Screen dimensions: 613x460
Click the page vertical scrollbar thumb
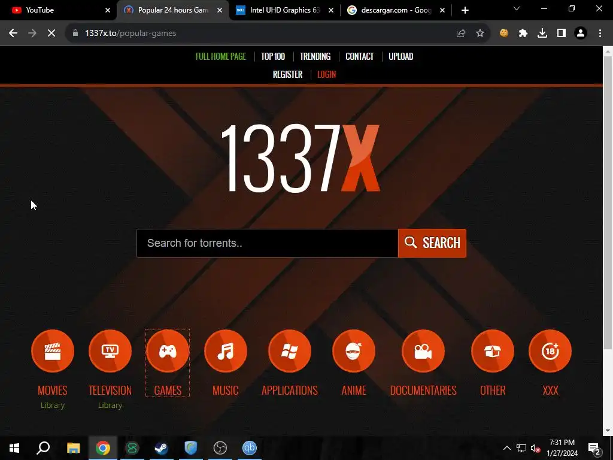(x=608, y=202)
